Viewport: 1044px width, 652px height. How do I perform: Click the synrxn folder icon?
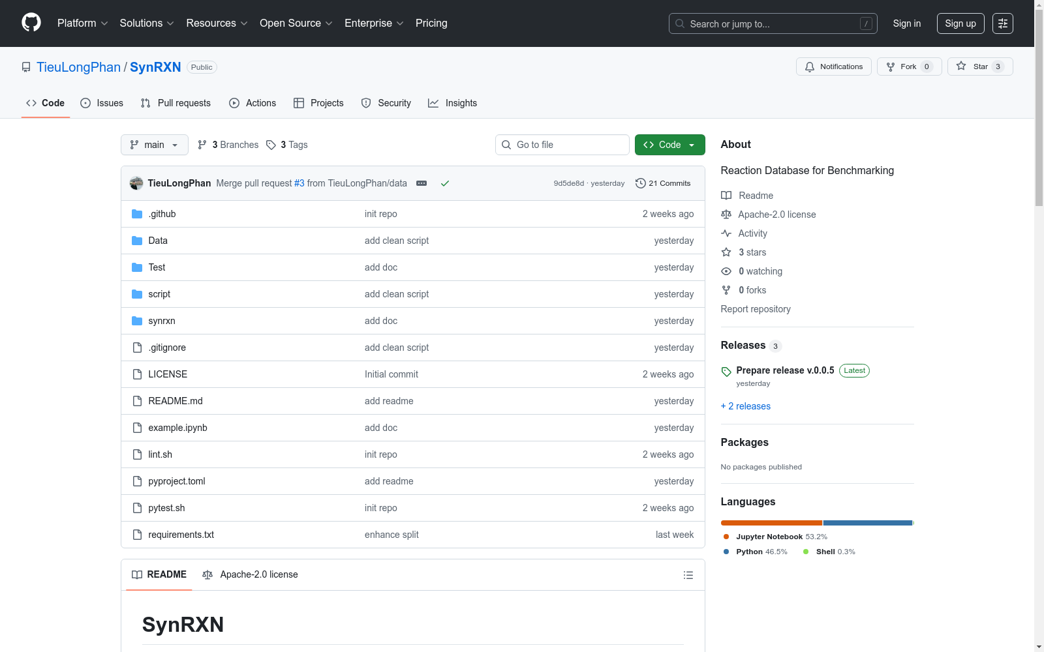click(x=137, y=321)
